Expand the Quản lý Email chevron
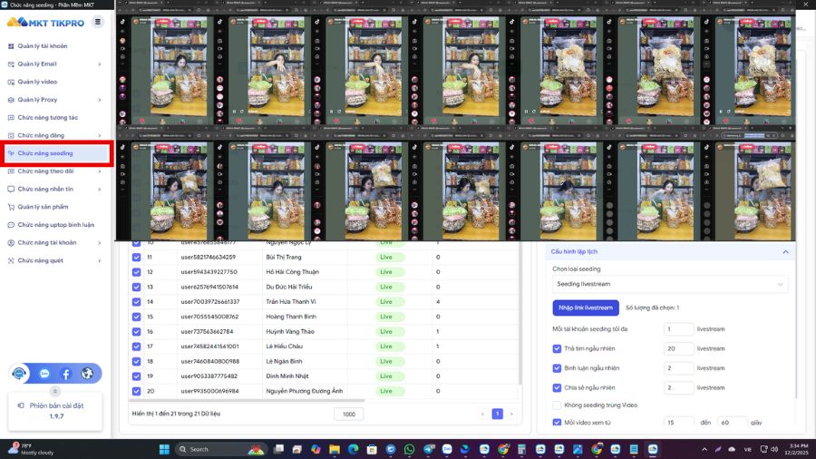The width and height of the screenshot is (816, 459). tap(100, 64)
